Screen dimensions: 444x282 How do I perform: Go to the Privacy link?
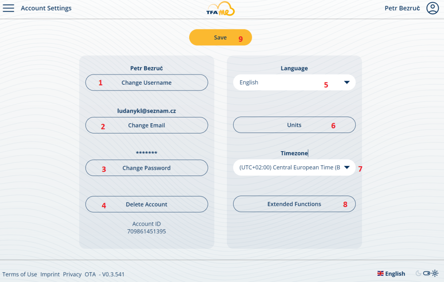coord(72,274)
